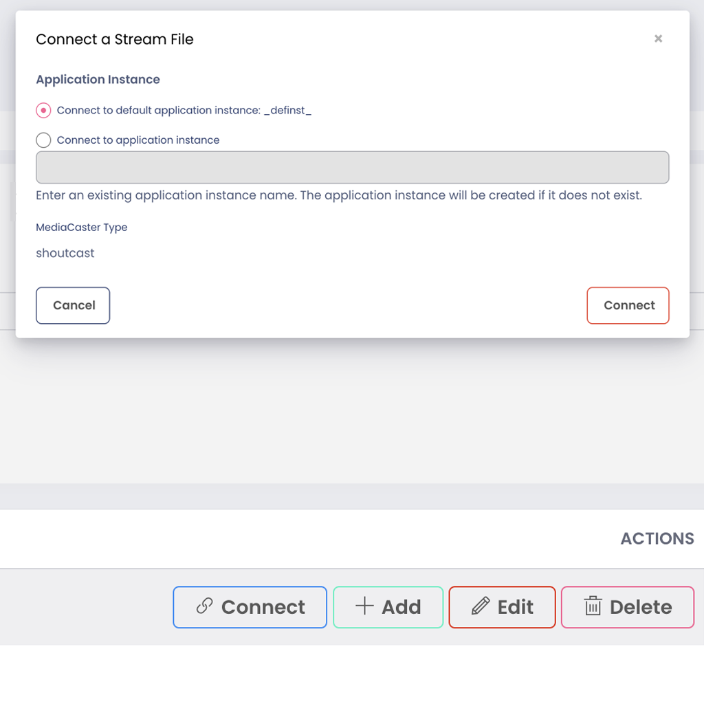Select the default application instance radio button
704x704 pixels.
point(43,110)
